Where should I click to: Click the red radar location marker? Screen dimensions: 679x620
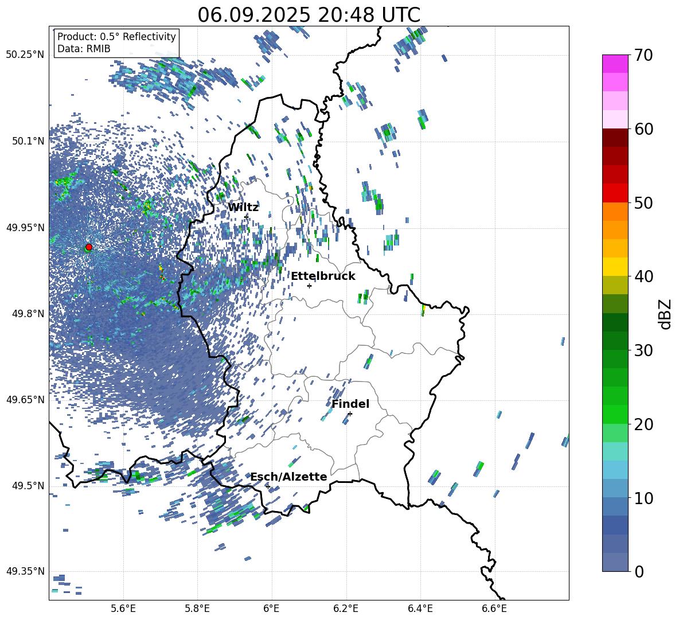click(89, 247)
